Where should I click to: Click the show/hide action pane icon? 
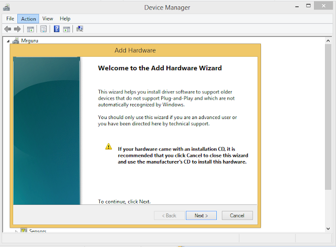(x=67, y=29)
